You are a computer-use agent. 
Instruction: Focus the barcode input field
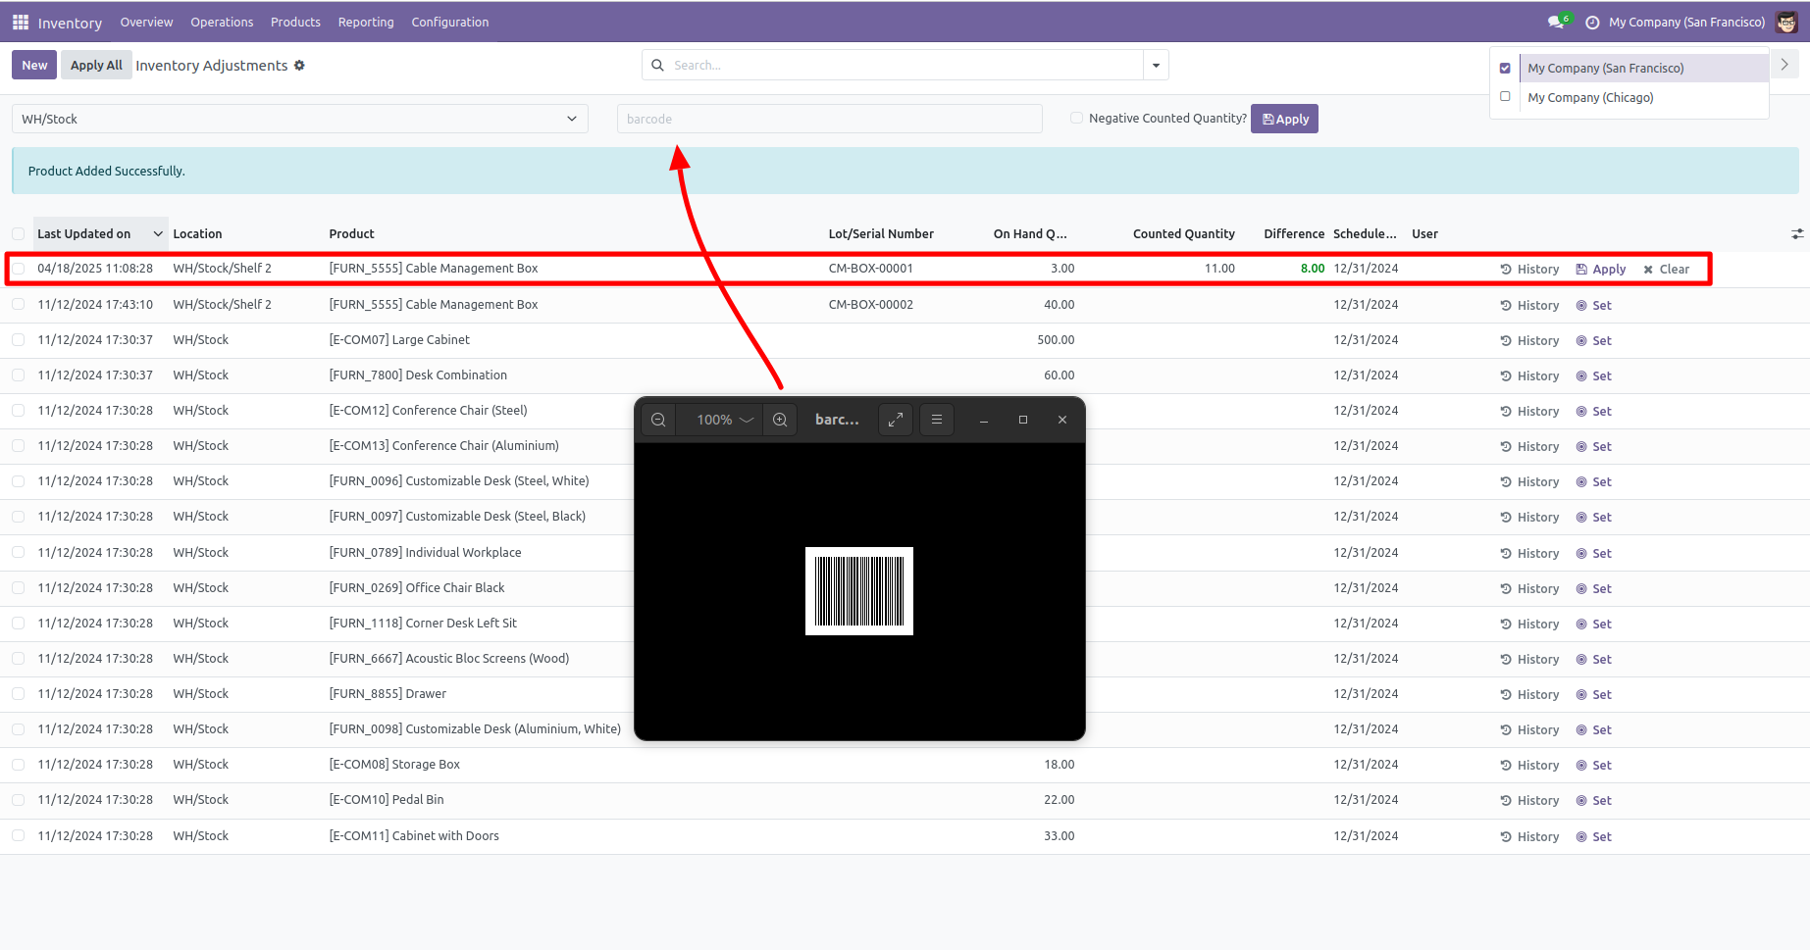829,119
